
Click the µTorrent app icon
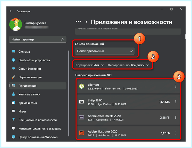coord(82,86)
